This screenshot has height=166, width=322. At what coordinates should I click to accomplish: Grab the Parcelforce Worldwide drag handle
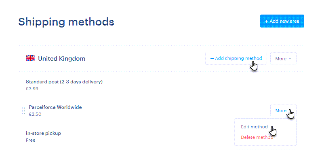23,111
